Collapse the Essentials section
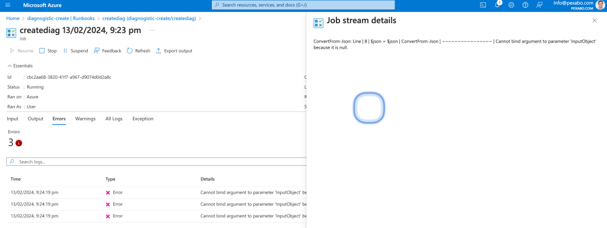 [20, 66]
